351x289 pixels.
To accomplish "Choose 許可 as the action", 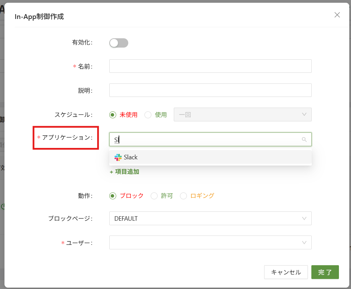I will click(x=154, y=196).
